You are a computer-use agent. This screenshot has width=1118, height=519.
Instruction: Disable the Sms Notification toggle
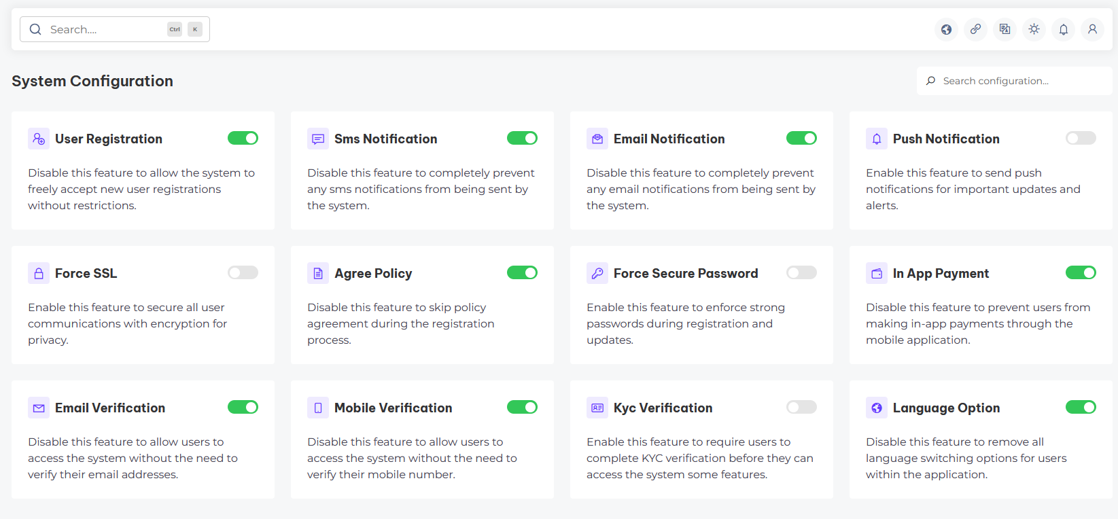(522, 139)
